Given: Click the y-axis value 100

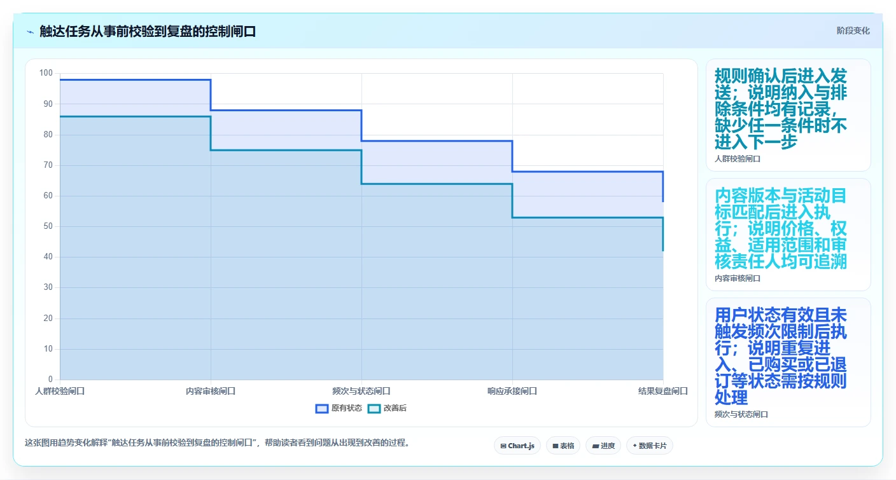Looking at the screenshot, I should click(x=46, y=73).
